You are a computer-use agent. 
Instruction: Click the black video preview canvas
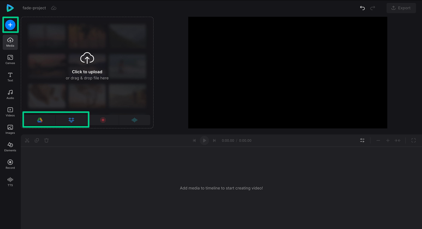[288, 73]
